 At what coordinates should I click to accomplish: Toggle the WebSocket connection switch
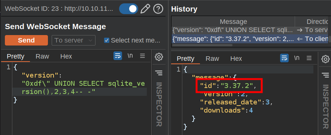128,9
